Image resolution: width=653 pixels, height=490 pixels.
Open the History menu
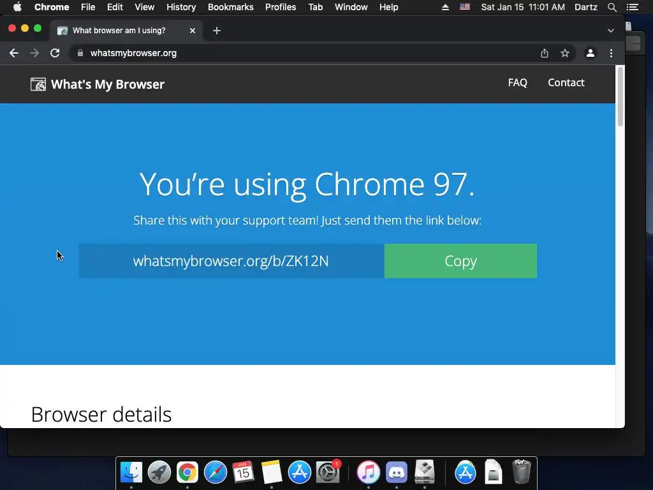click(x=181, y=7)
